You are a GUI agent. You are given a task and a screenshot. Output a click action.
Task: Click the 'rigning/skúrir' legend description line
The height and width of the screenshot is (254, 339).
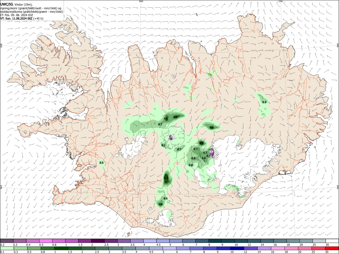31,8
